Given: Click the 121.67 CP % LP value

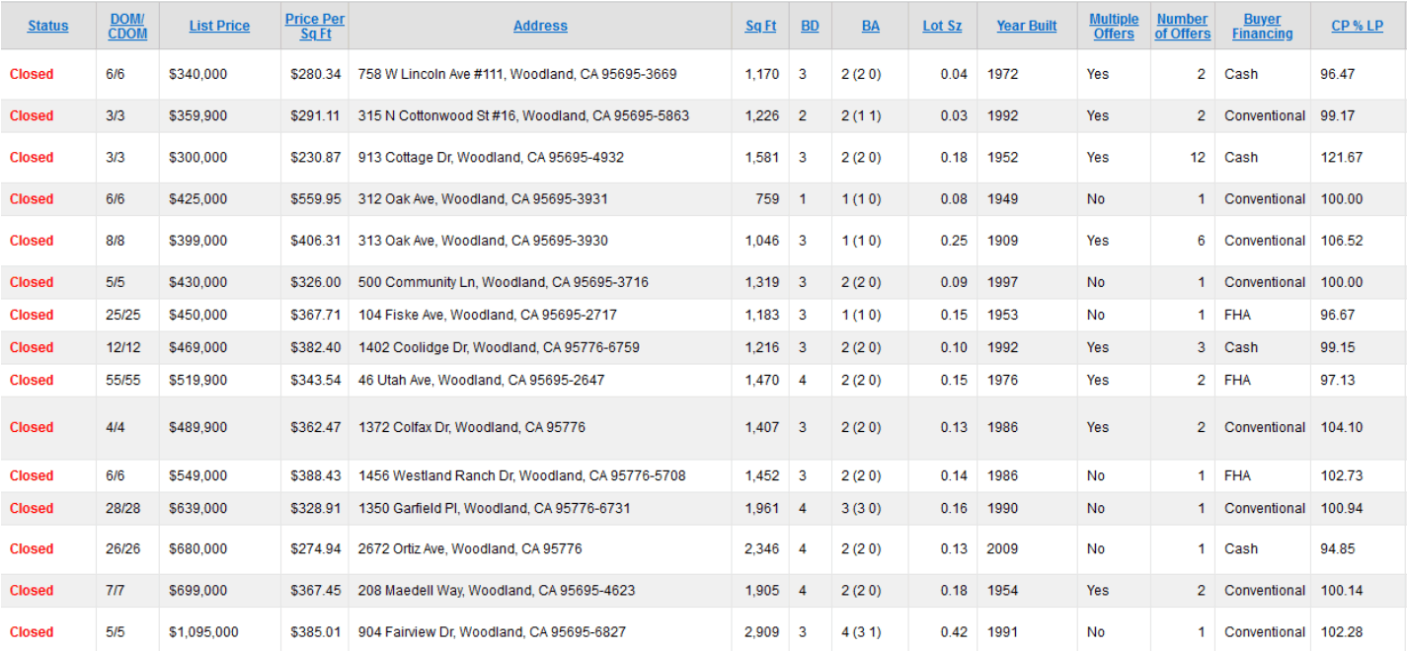Looking at the screenshot, I should (1342, 157).
